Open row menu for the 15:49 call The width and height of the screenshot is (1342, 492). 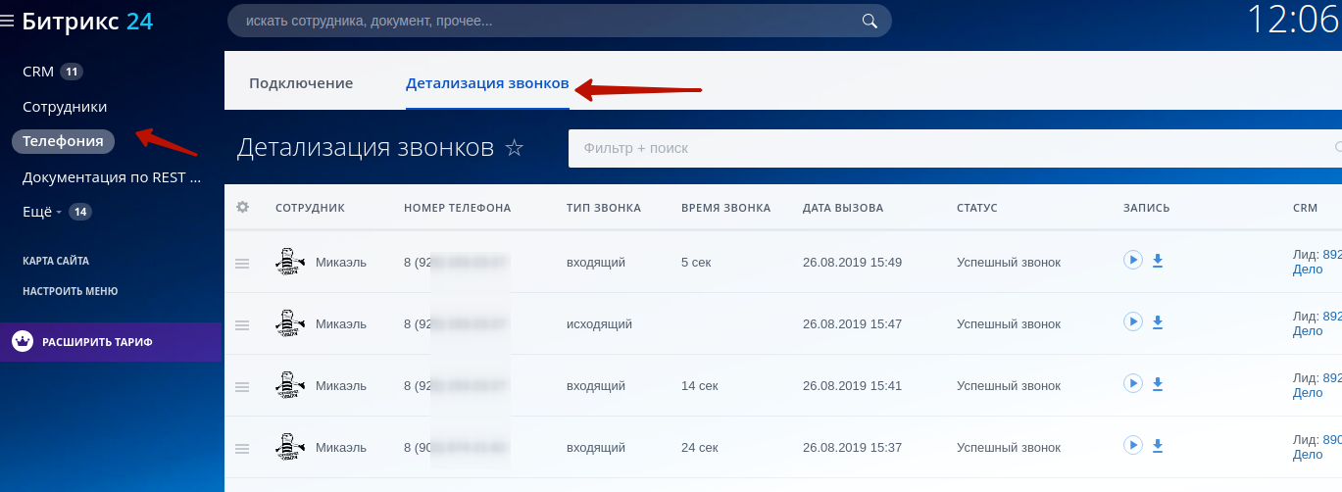coord(242,264)
